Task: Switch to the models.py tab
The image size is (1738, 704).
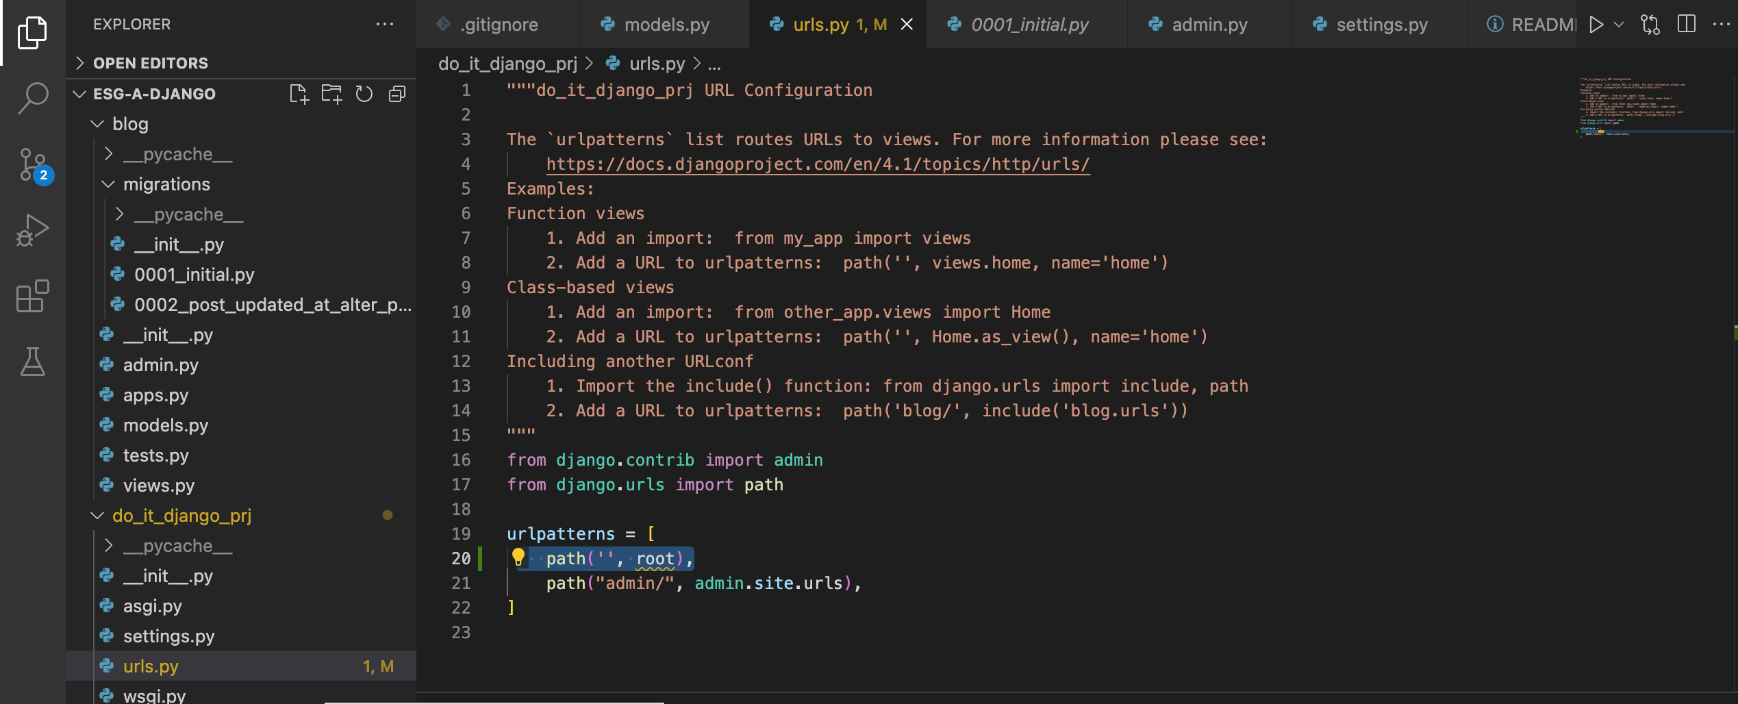Action: point(665,25)
